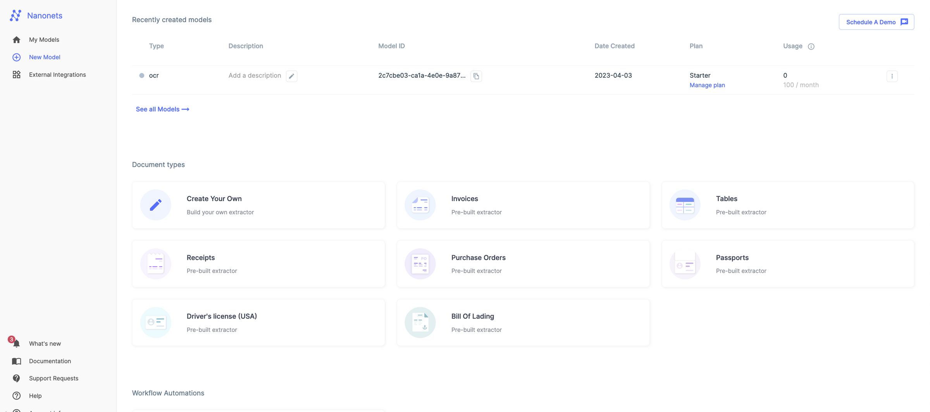Open Documentation using the book icon

[x=16, y=361]
